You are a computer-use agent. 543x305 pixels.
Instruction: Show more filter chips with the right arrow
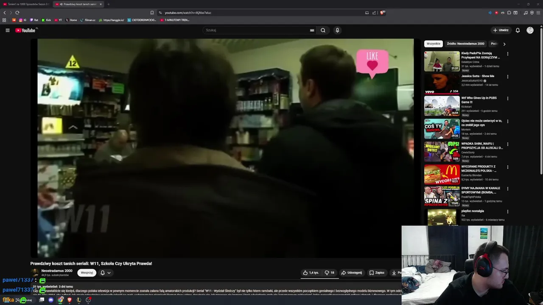(x=504, y=44)
